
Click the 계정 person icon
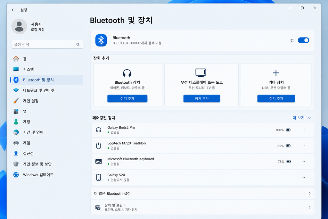point(16,122)
